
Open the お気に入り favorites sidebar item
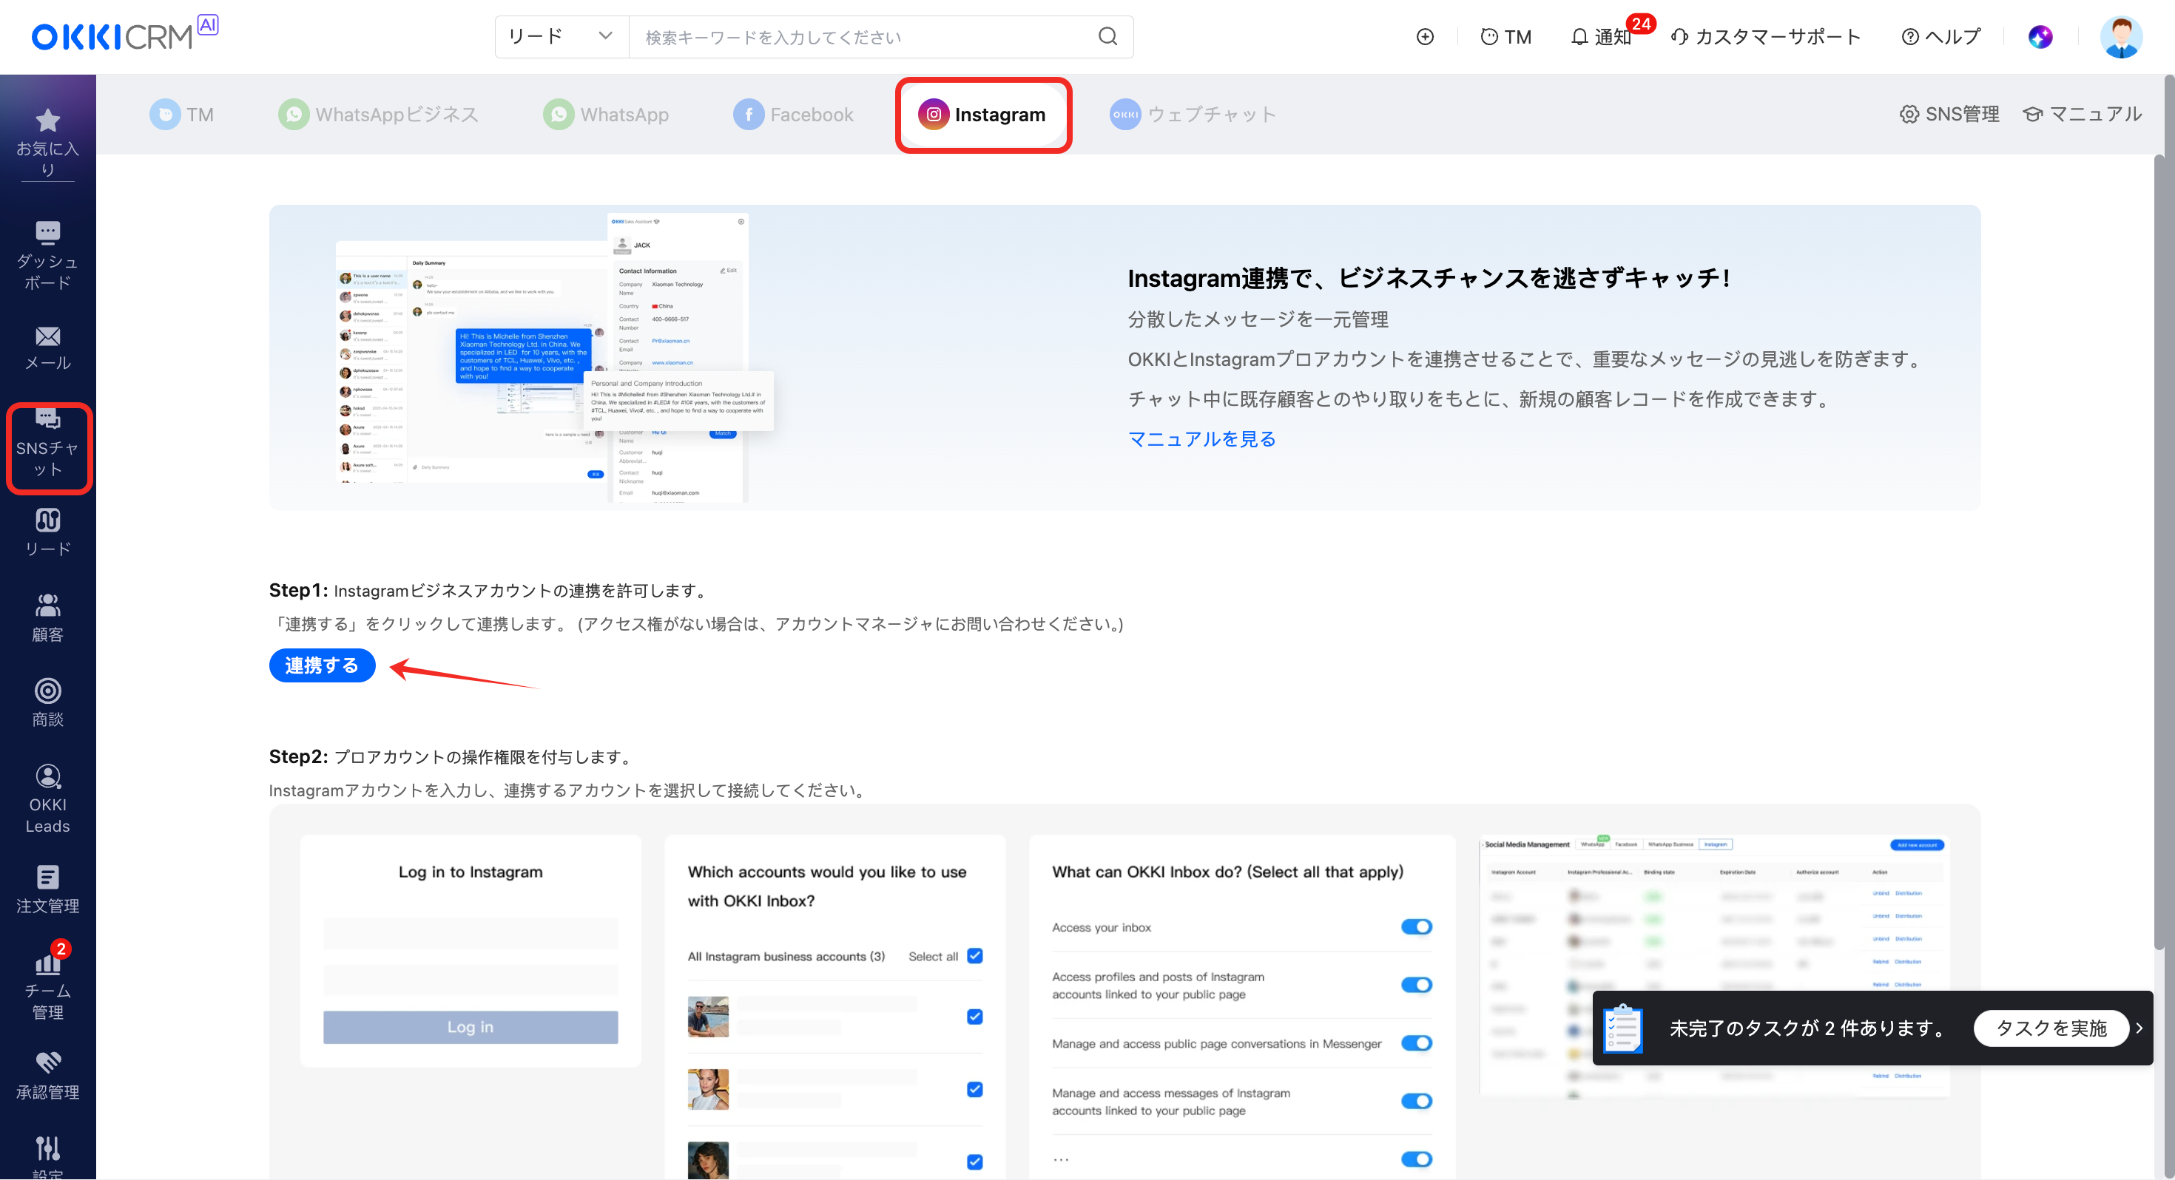47,143
